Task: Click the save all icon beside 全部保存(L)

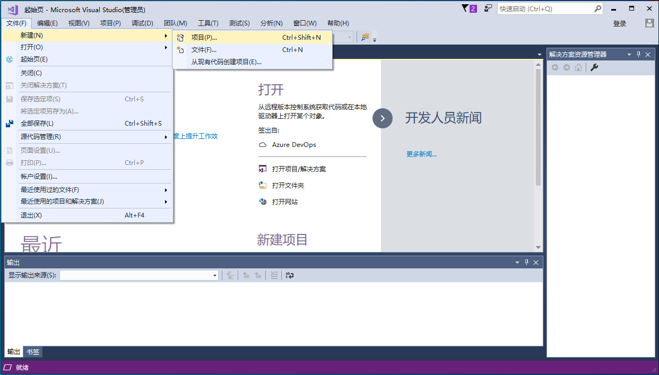Action: coord(10,124)
